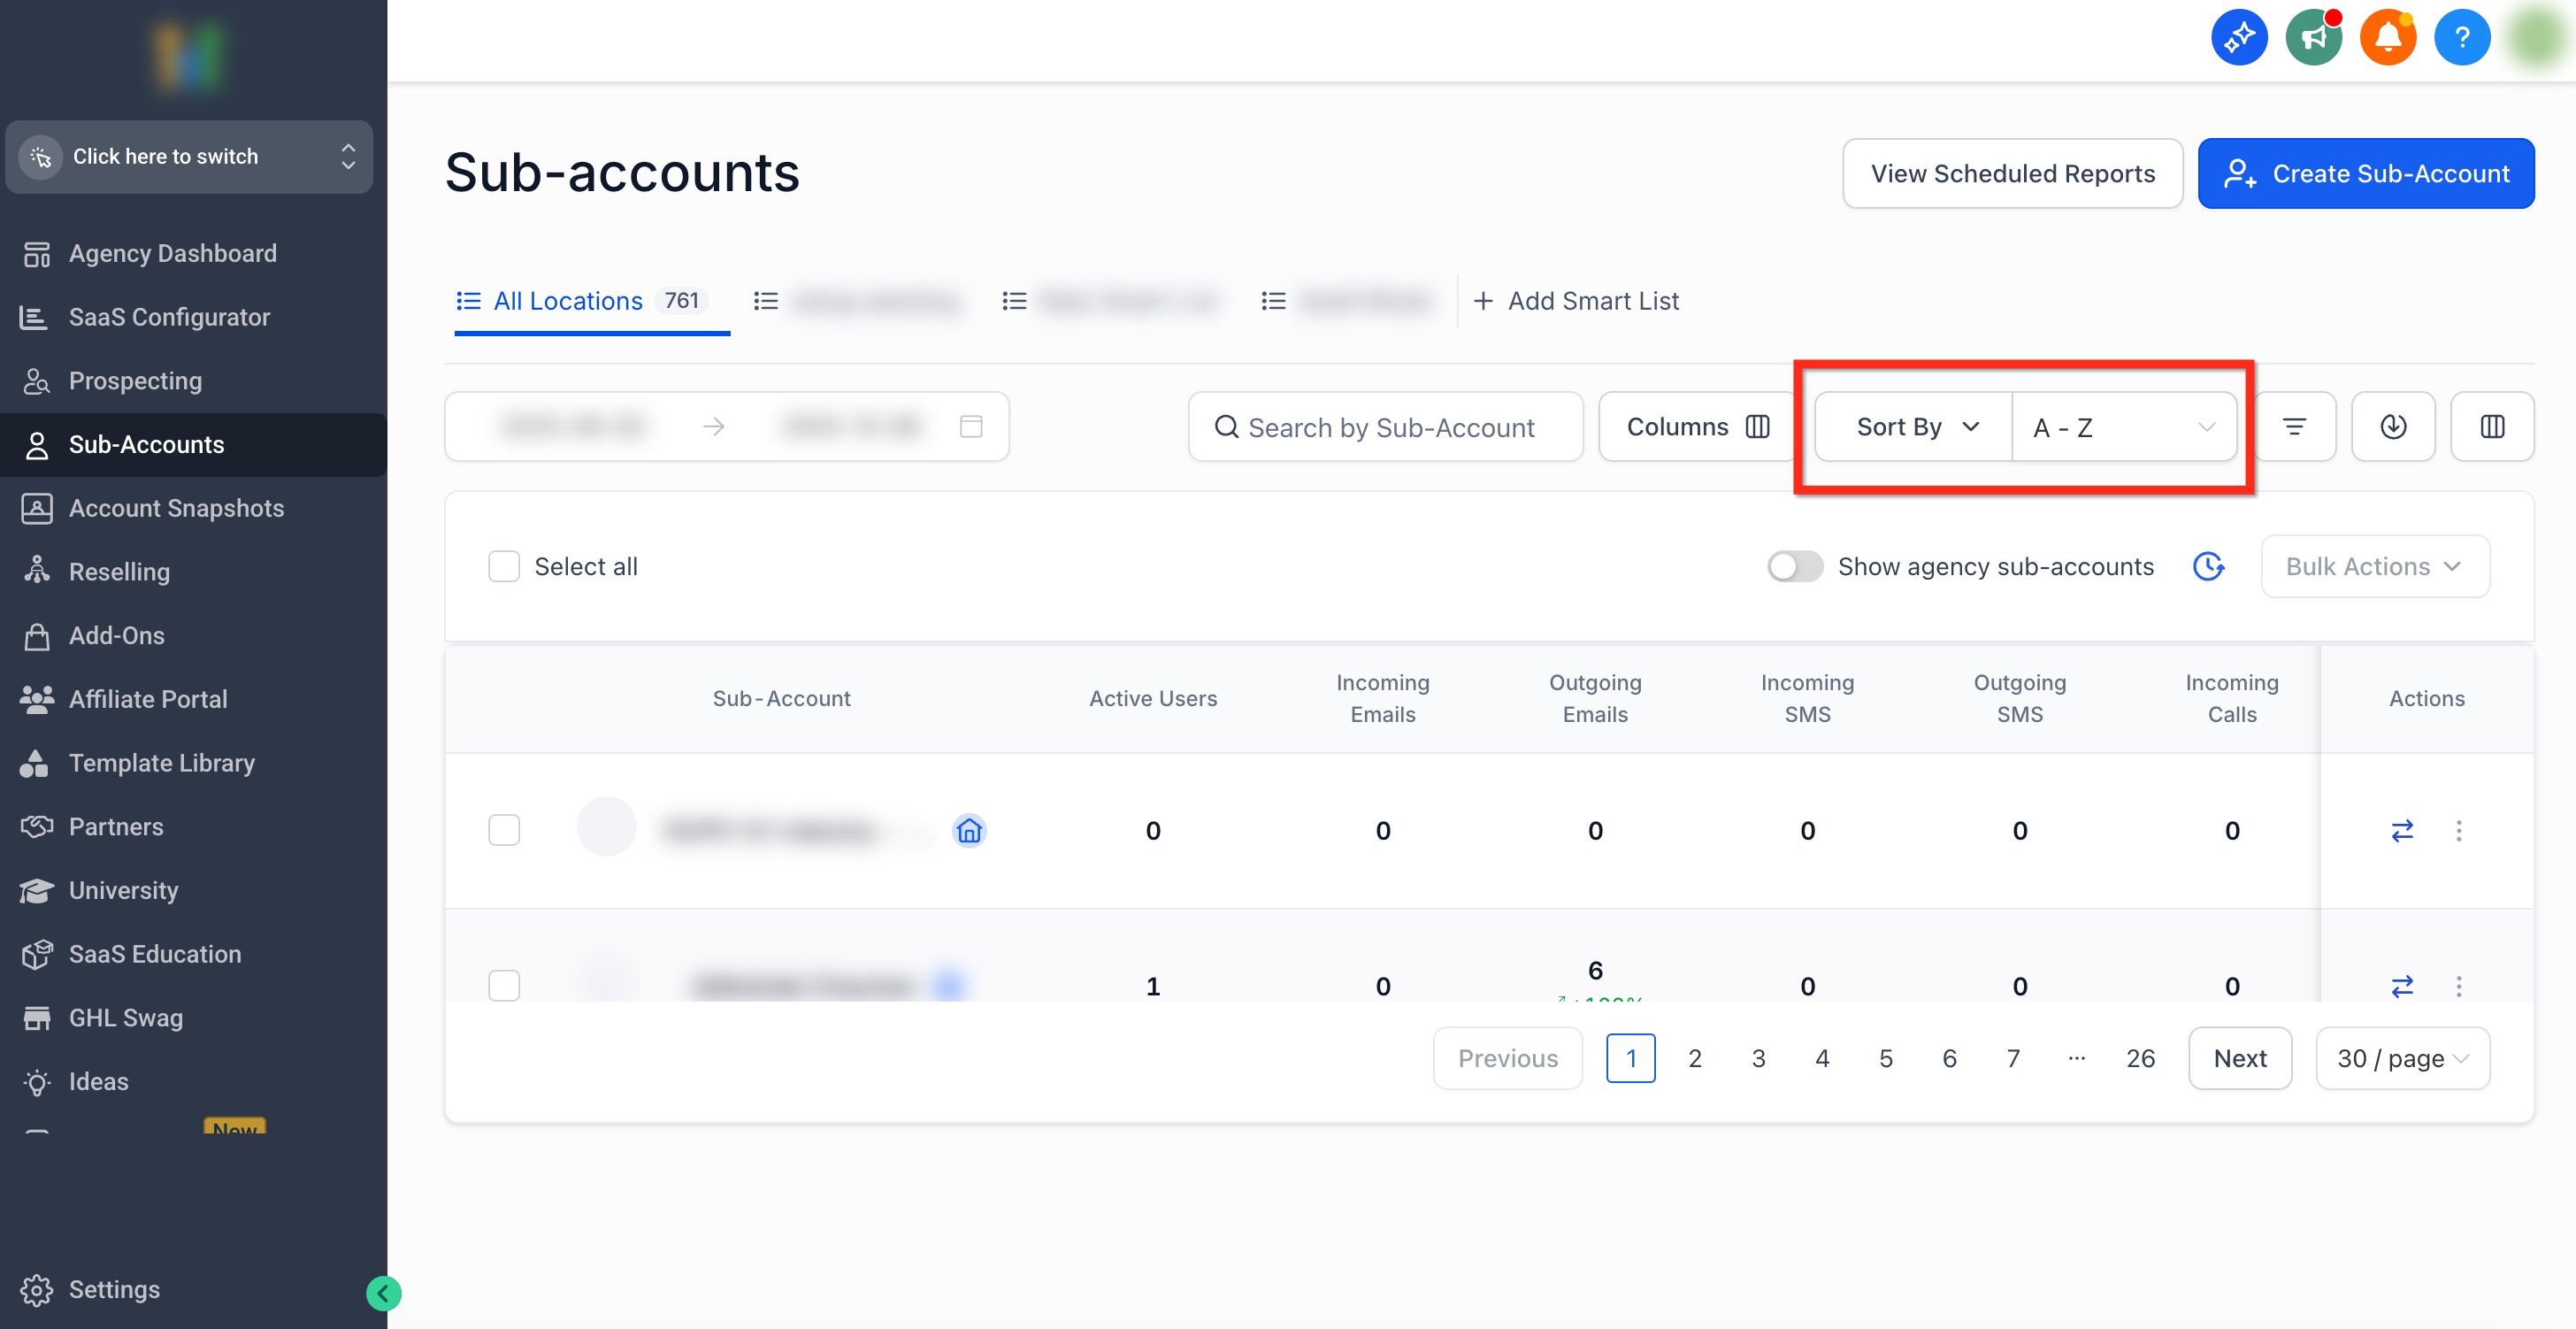
Task: Click the notifications bell icon
Action: coord(2387,38)
